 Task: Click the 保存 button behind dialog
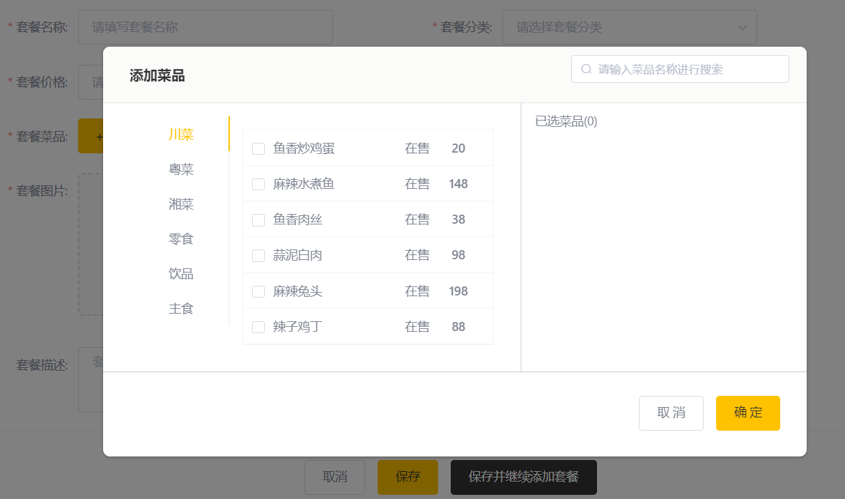(408, 477)
